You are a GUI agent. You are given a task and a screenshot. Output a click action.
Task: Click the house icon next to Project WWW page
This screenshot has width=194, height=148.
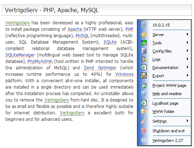144,85
